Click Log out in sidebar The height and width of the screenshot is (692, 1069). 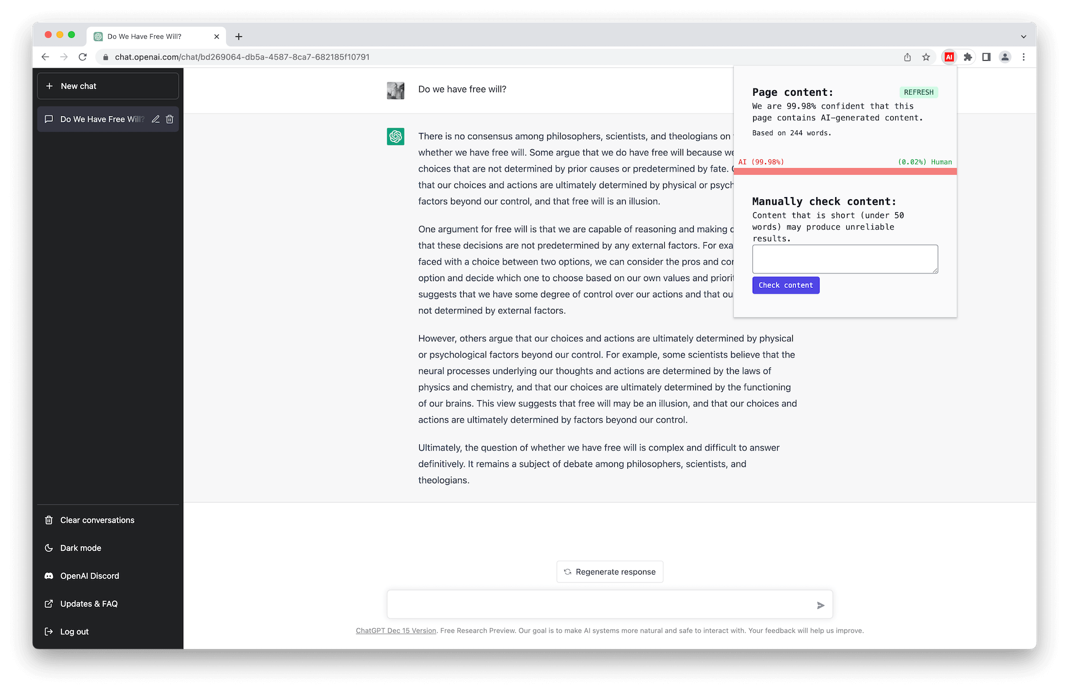[75, 631]
